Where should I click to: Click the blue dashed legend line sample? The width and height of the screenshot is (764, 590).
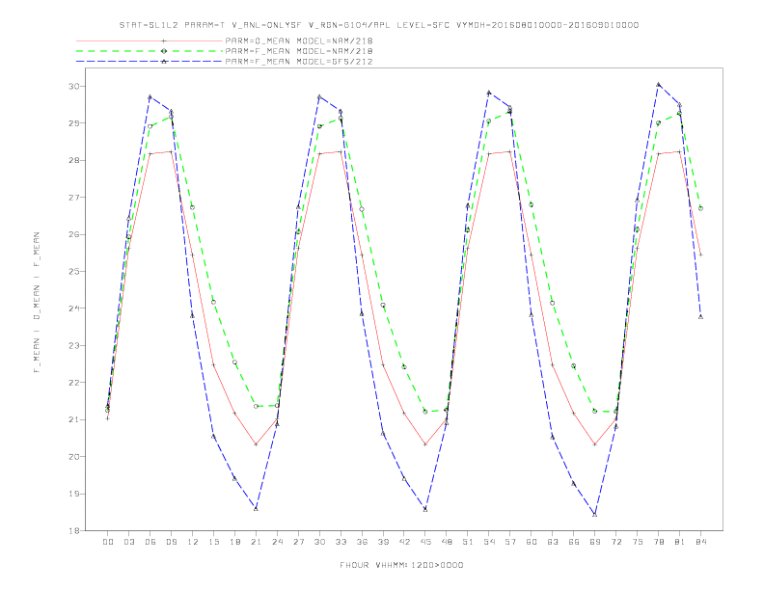(x=150, y=62)
